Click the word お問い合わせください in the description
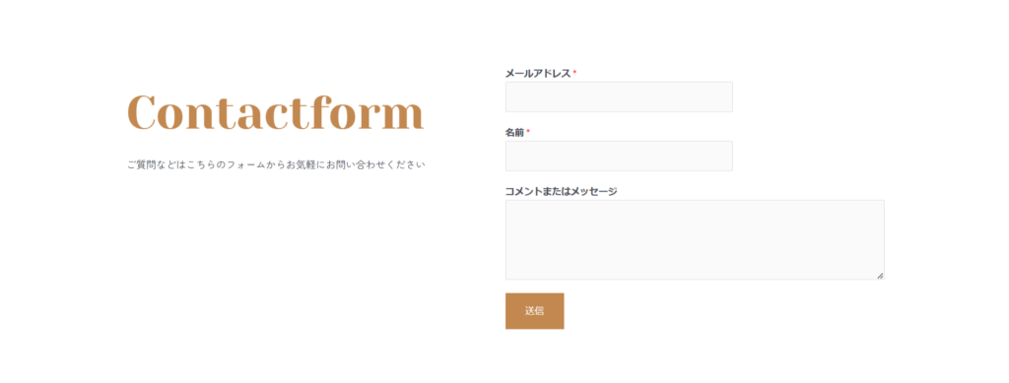 pos(375,165)
